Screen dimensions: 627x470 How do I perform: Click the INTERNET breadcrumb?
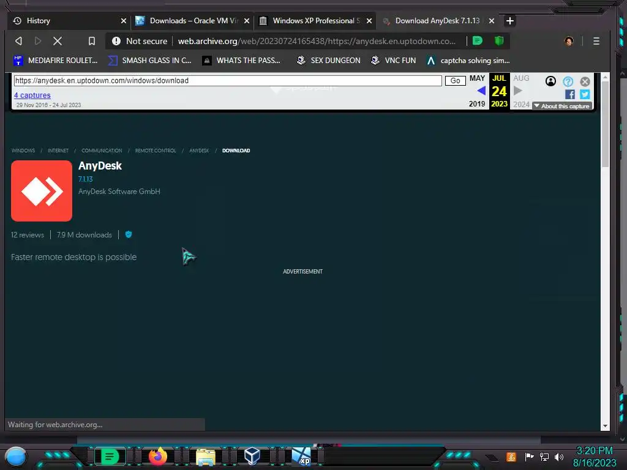[x=58, y=151]
